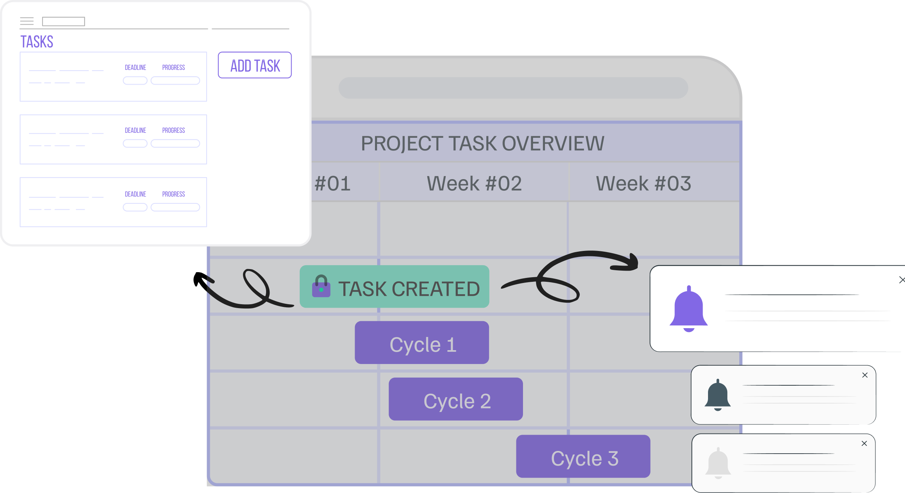Click the dark gray bell icon
Screen dimensions: 905x493
point(717,395)
